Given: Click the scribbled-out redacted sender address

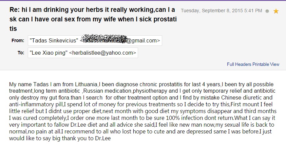Looking at the screenshot, I should tap(104, 39).
